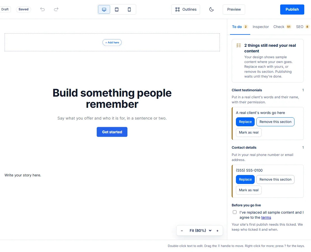
Task: Mark the client testimonial as real
Action: [x=249, y=132]
